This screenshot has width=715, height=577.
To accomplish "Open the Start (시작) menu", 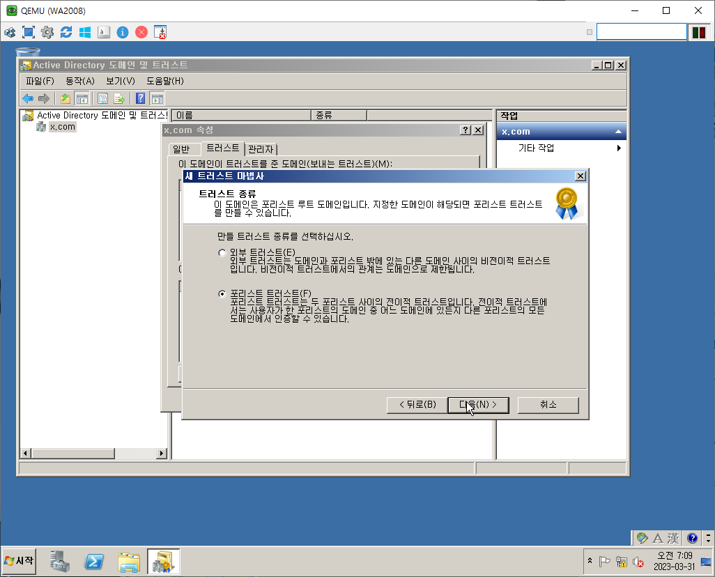I will pyautogui.click(x=19, y=561).
